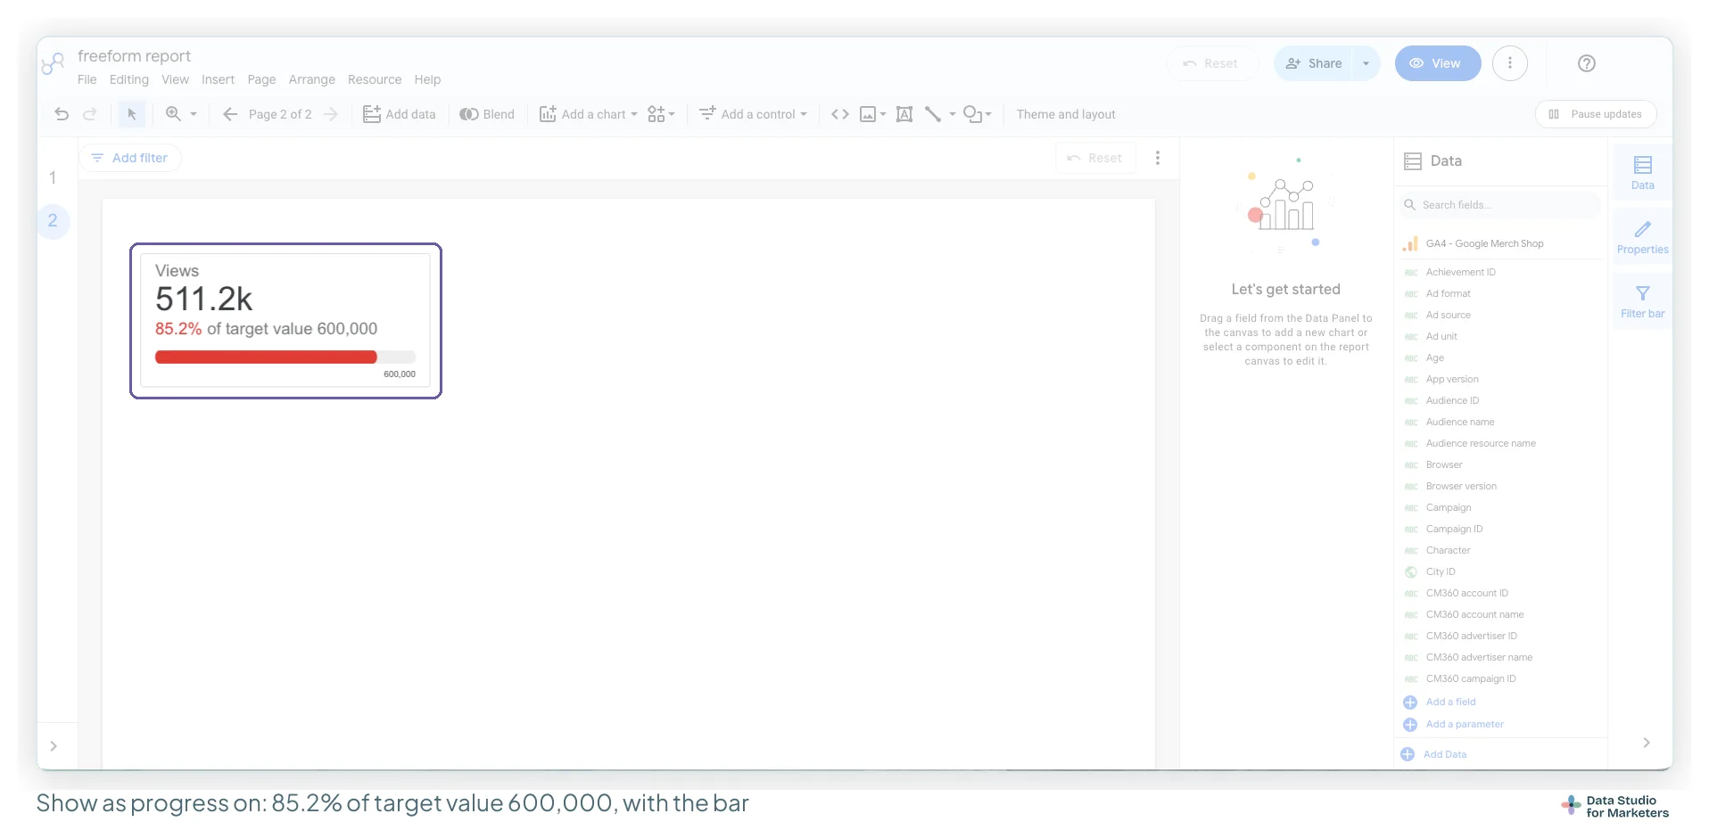Expand line tool style dropdown arrow
This screenshot has height=838, width=1709.
click(x=953, y=114)
